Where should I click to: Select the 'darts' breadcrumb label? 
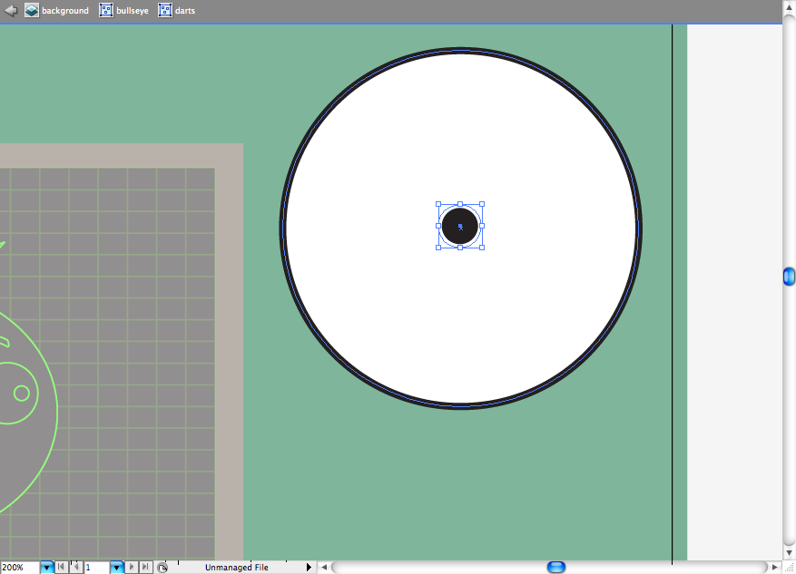185,11
